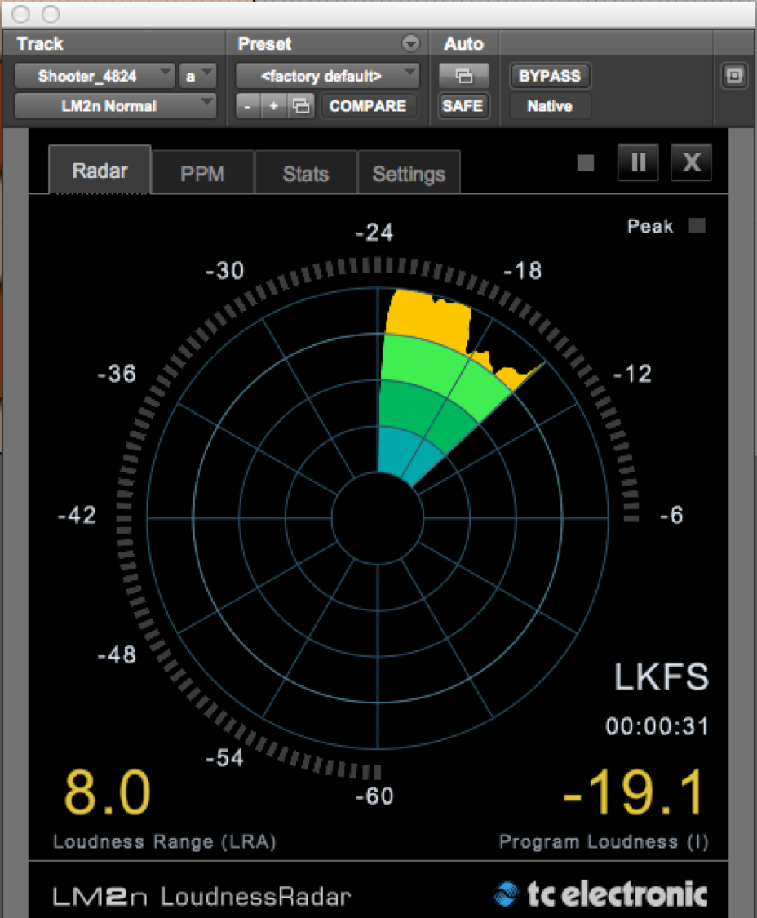
Task: Switch to the PPM tab
Action: point(202,173)
